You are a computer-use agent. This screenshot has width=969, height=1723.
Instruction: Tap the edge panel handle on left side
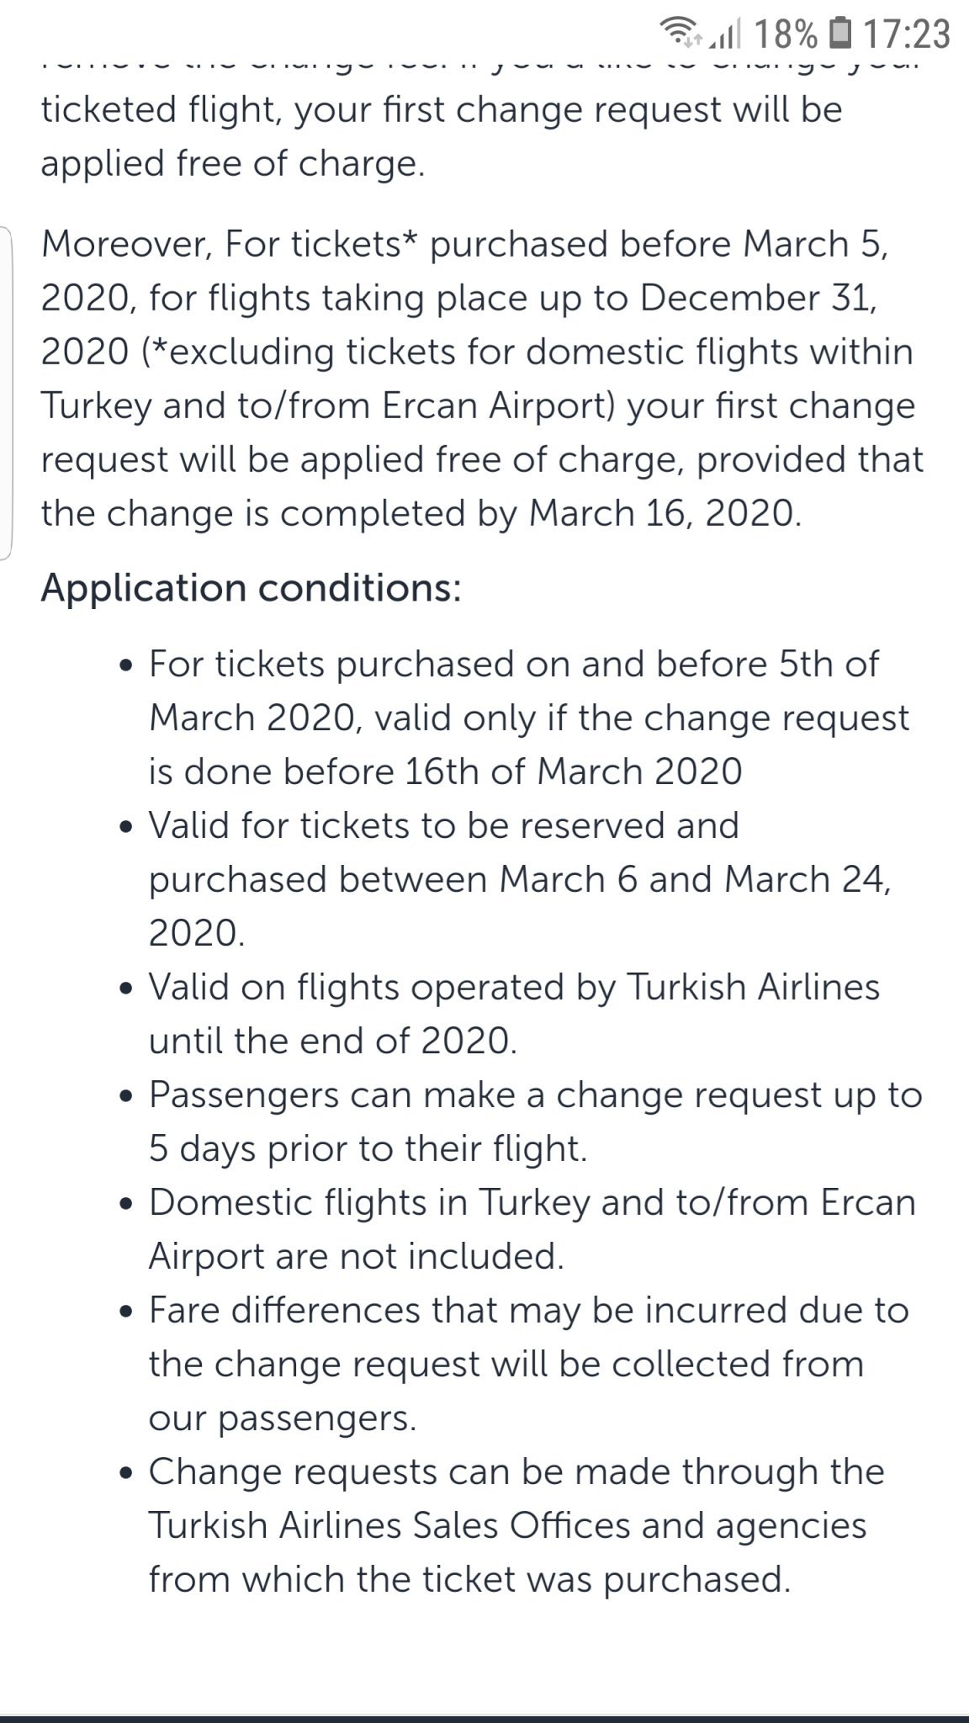(x=5, y=392)
